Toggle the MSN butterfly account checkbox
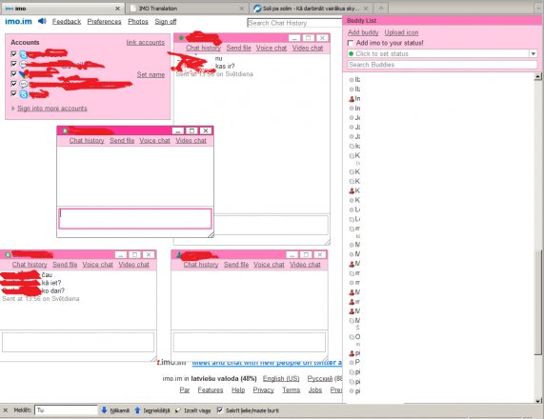544x419 pixels. click(13, 73)
